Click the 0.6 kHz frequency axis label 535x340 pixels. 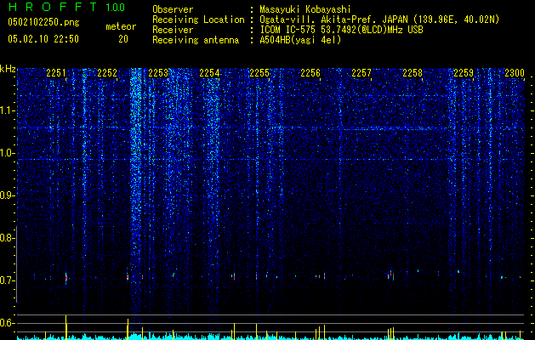point(8,323)
